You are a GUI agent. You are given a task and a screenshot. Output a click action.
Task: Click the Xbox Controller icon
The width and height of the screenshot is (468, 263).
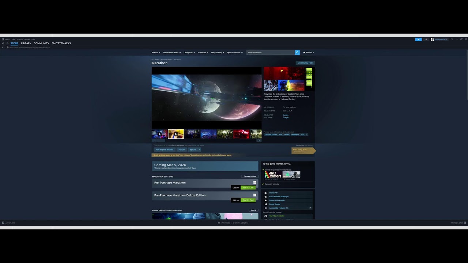click(x=266, y=216)
